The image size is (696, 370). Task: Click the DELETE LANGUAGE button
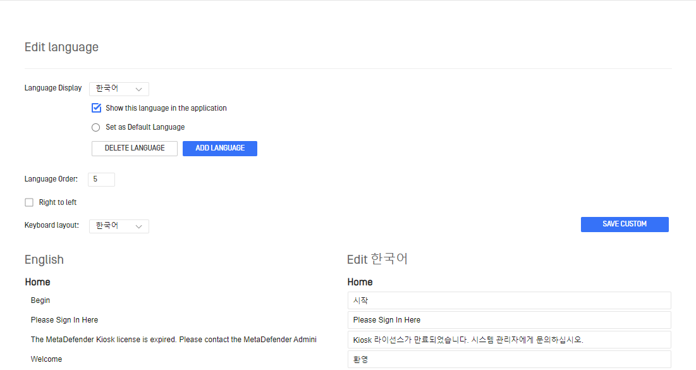coord(135,149)
